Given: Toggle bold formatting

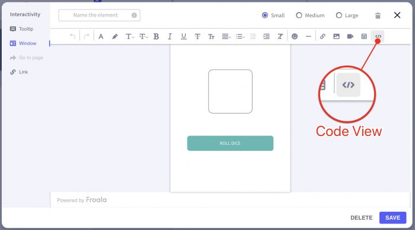Looking at the screenshot, I should pyautogui.click(x=156, y=37).
